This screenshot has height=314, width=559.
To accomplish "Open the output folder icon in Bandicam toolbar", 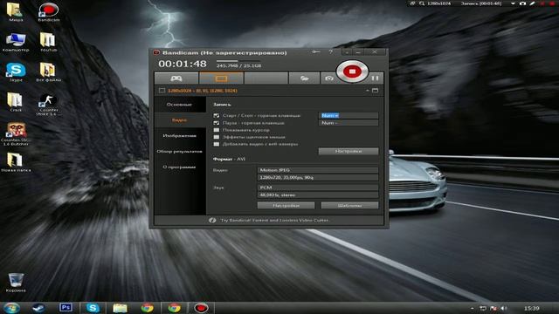I will click(x=304, y=78).
